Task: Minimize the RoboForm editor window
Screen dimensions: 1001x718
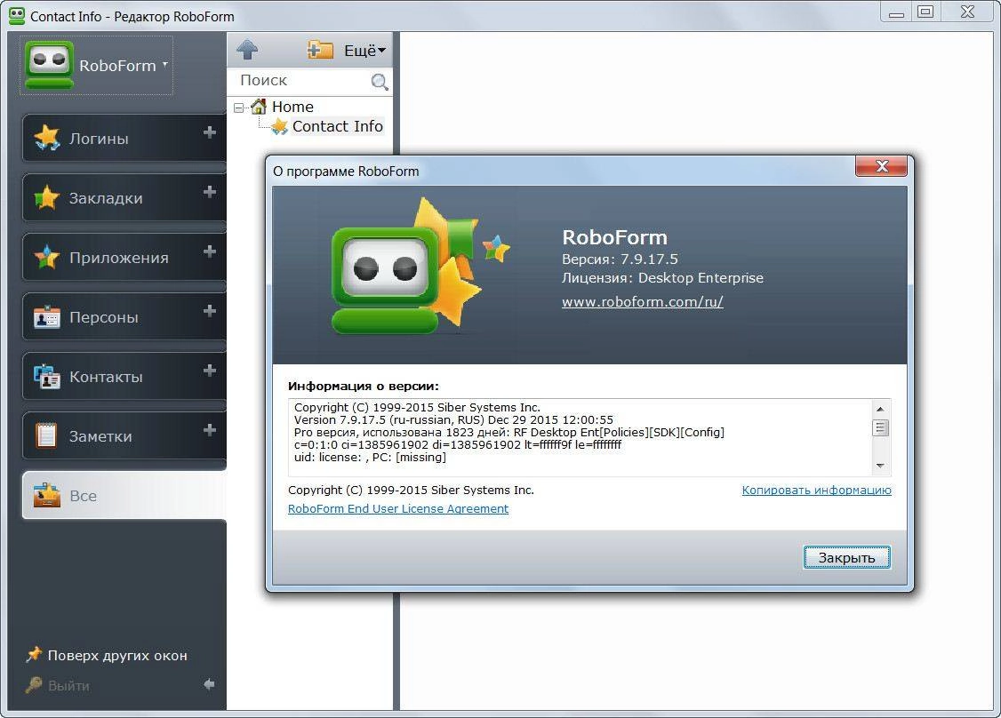Action: click(896, 12)
